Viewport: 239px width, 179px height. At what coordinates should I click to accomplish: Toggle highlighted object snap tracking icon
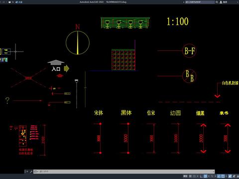pyautogui.click(x=219, y=176)
